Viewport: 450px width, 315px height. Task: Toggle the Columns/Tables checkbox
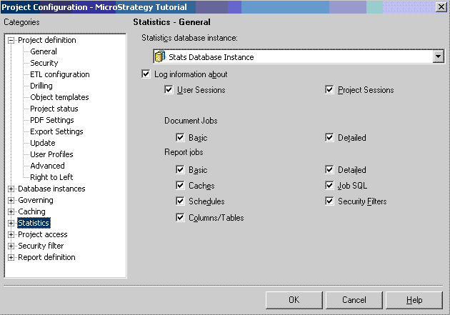click(180, 218)
